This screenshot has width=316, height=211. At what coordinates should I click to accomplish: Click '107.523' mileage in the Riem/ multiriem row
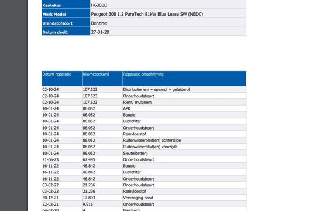(x=90, y=103)
